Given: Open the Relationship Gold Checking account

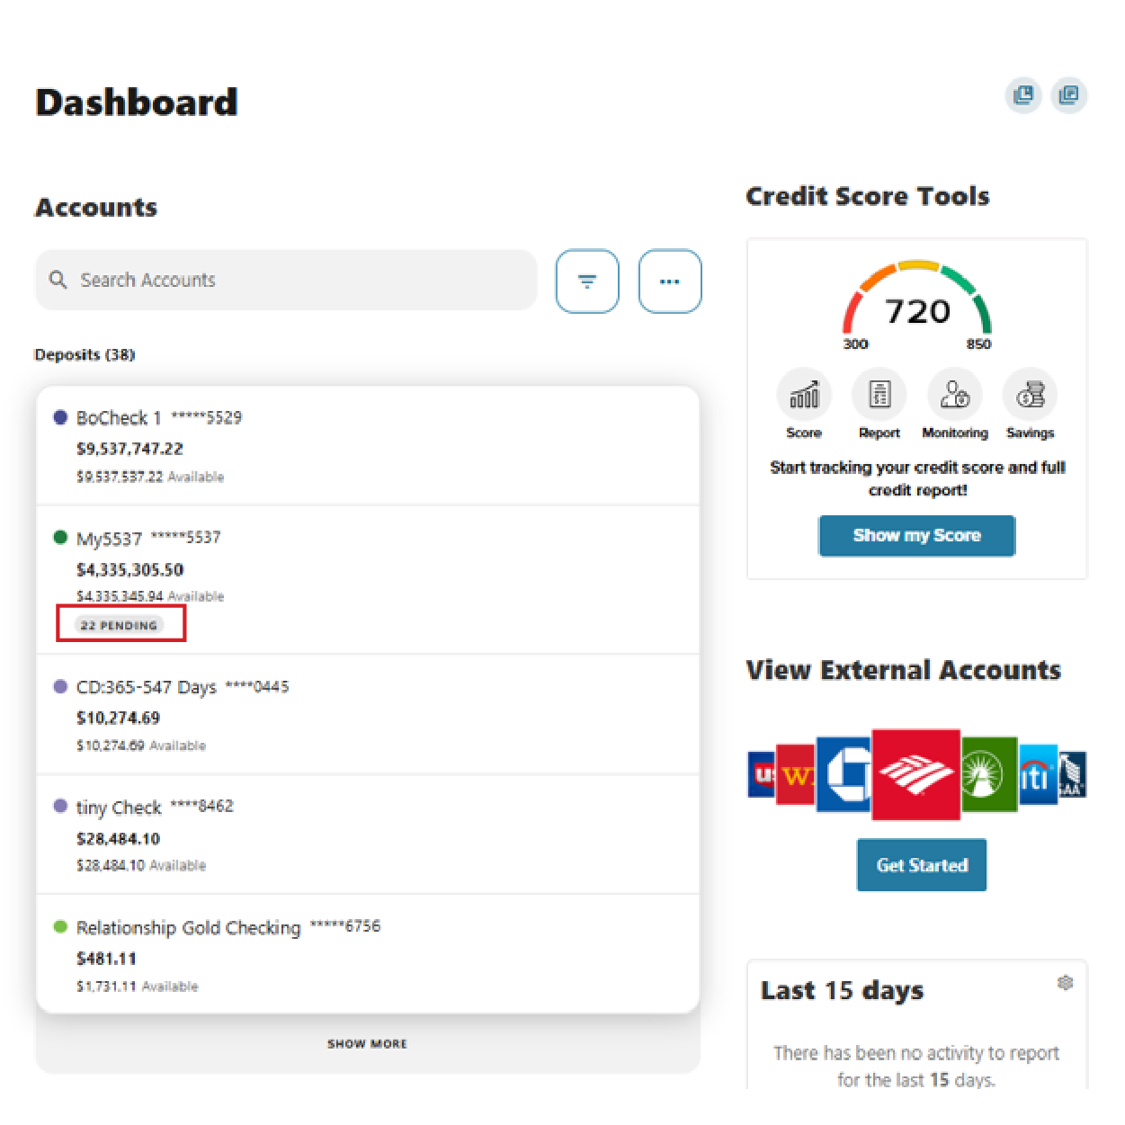Looking at the screenshot, I should tap(368, 954).
